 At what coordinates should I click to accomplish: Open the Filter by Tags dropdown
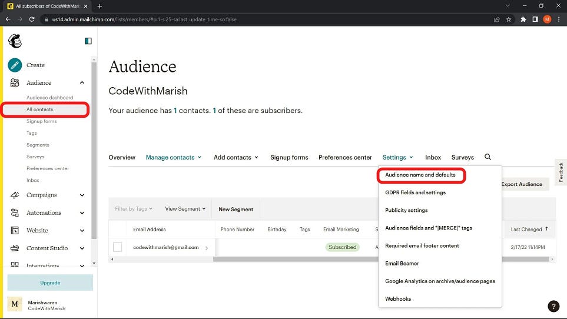134,209
